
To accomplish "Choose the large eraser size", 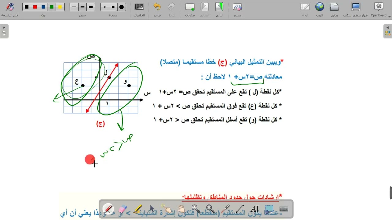I will 122,7.
